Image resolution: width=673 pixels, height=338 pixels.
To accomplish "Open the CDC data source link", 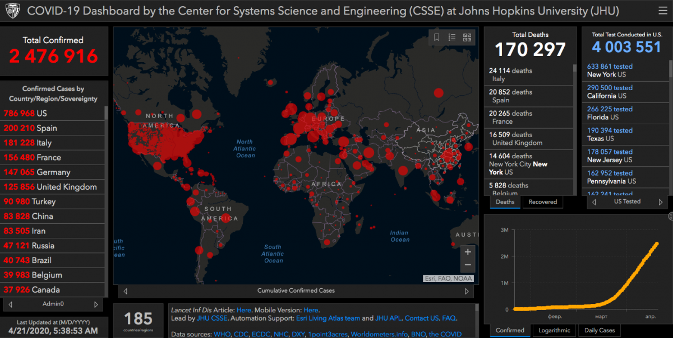I will pos(240,334).
